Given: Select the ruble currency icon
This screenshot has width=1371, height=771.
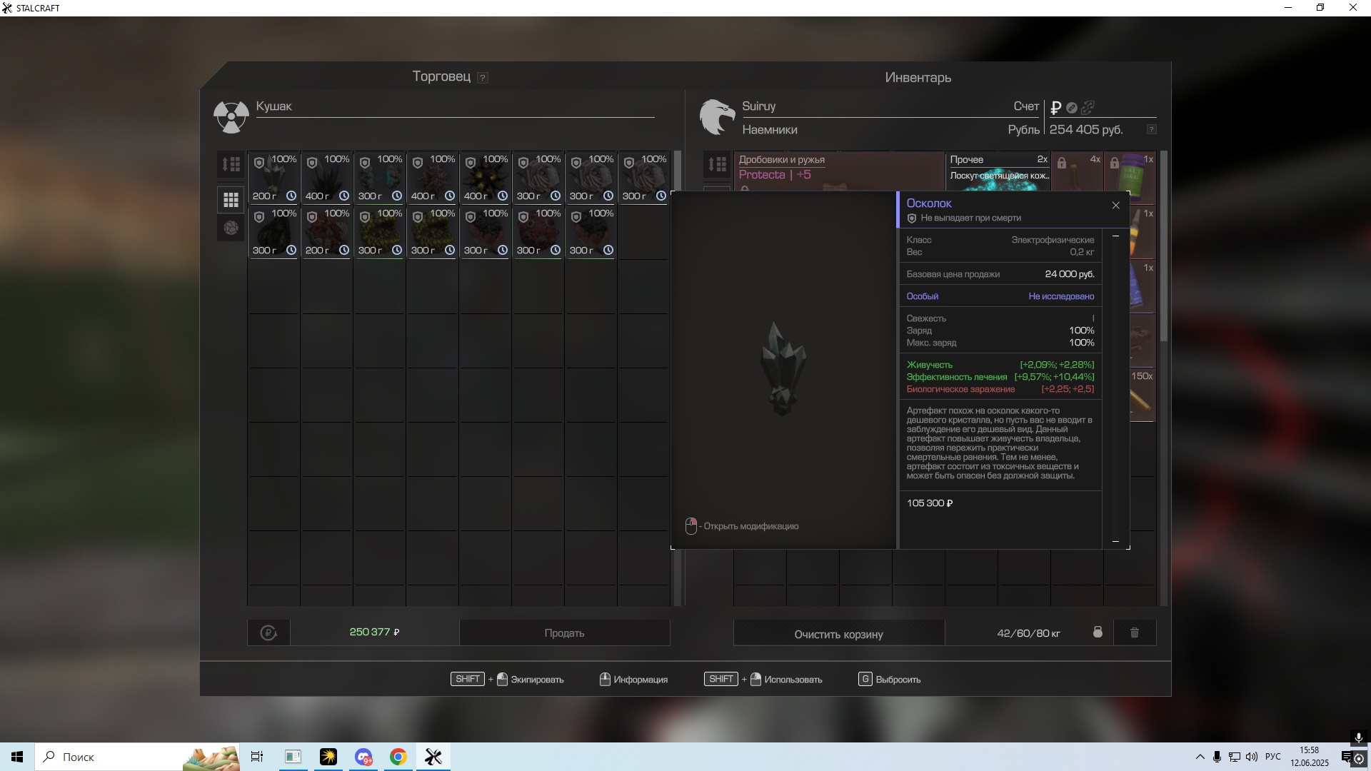Looking at the screenshot, I should 1055,108.
